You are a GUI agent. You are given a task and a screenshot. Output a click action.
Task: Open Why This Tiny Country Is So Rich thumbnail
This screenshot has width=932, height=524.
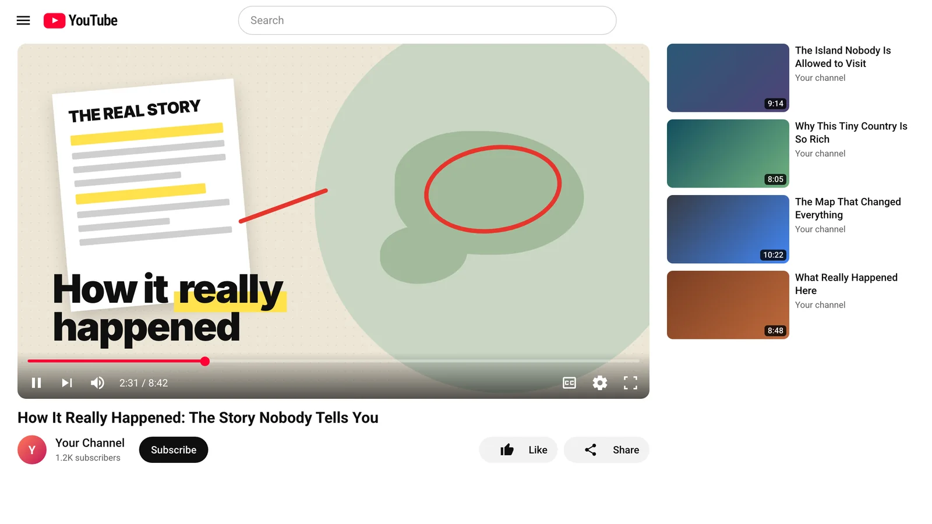728,154
